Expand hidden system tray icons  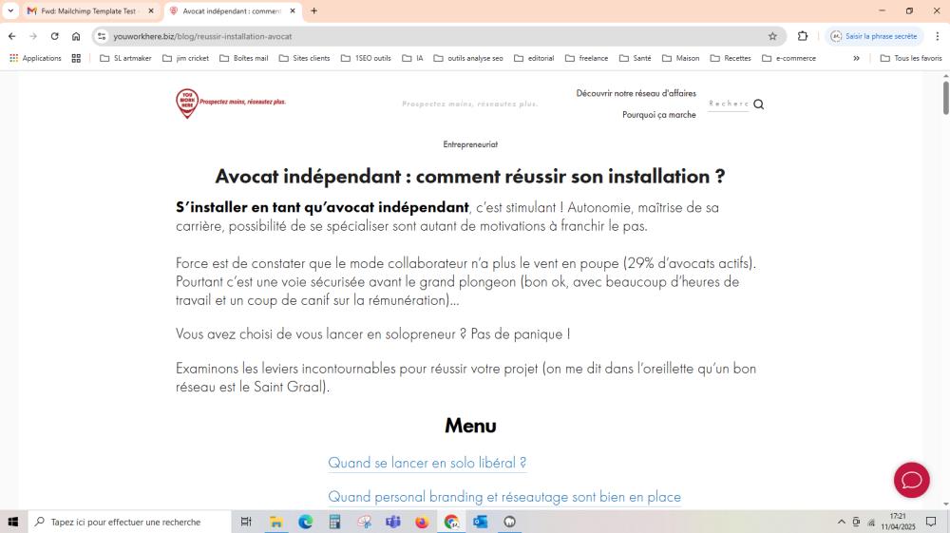pos(841,522)
